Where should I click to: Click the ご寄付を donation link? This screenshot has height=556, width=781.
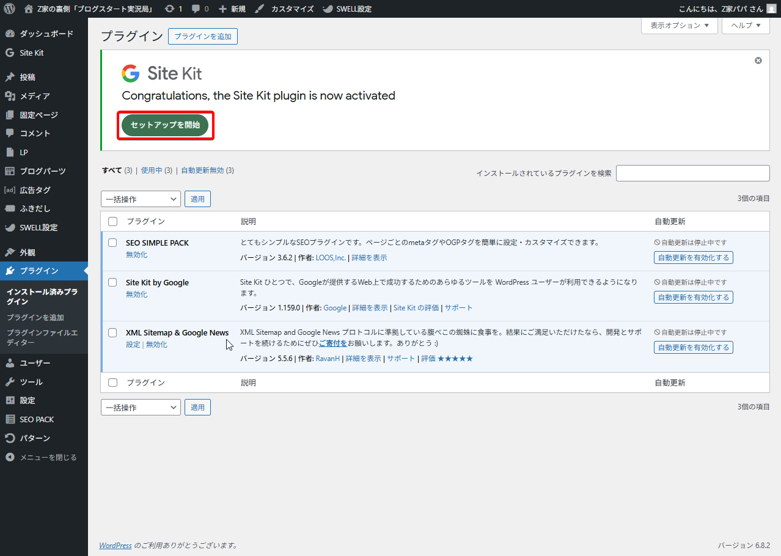tap(333, 343)
